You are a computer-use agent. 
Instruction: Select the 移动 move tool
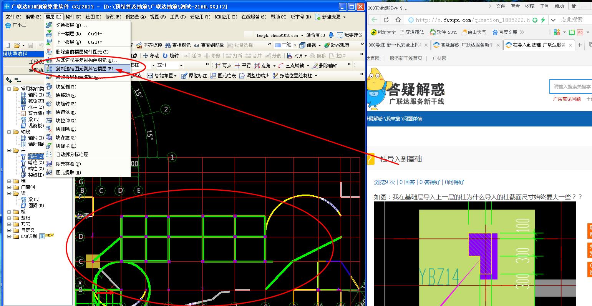pos(151,56)
